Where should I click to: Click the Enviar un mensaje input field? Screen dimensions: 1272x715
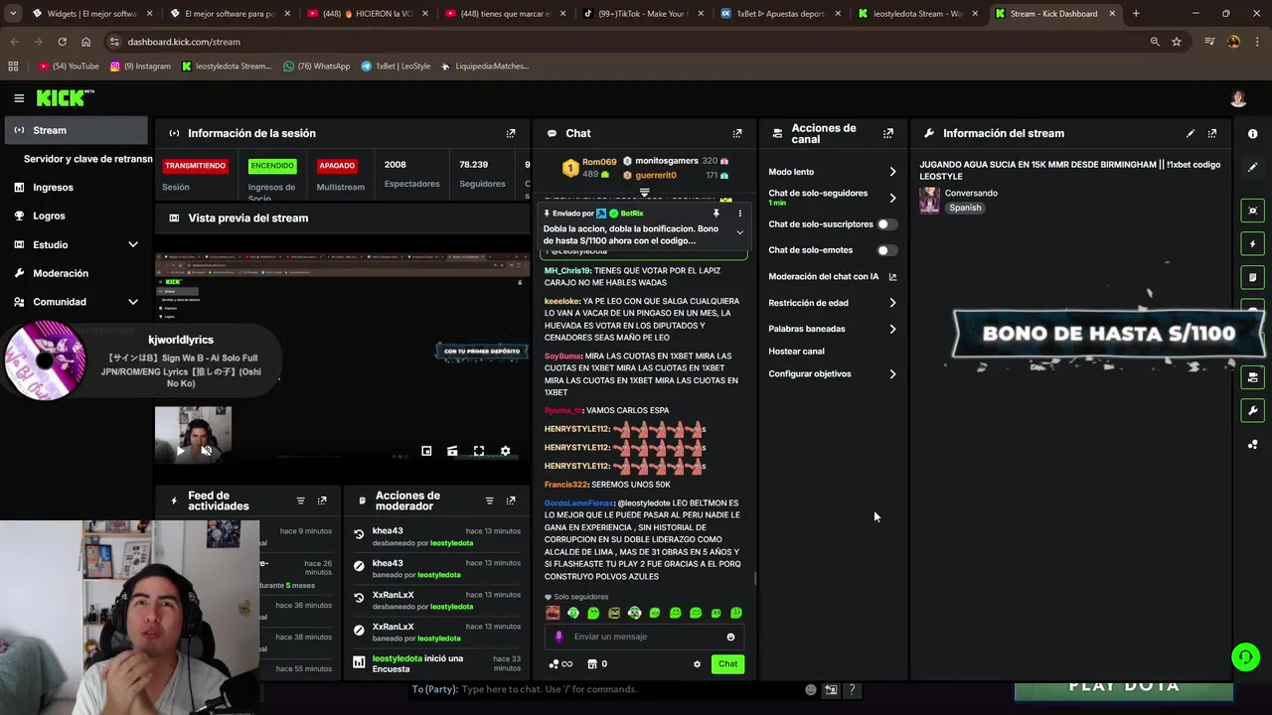click(644, 637)
